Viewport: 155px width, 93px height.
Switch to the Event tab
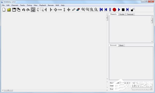point(121,45)
